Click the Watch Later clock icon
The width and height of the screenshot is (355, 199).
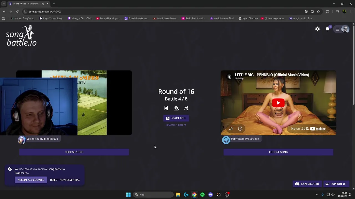(x=240, y=129)
